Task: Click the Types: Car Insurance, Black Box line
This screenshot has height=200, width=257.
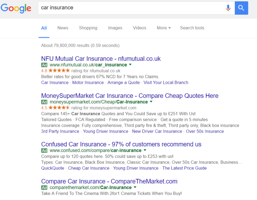Action: coord(142,162)
